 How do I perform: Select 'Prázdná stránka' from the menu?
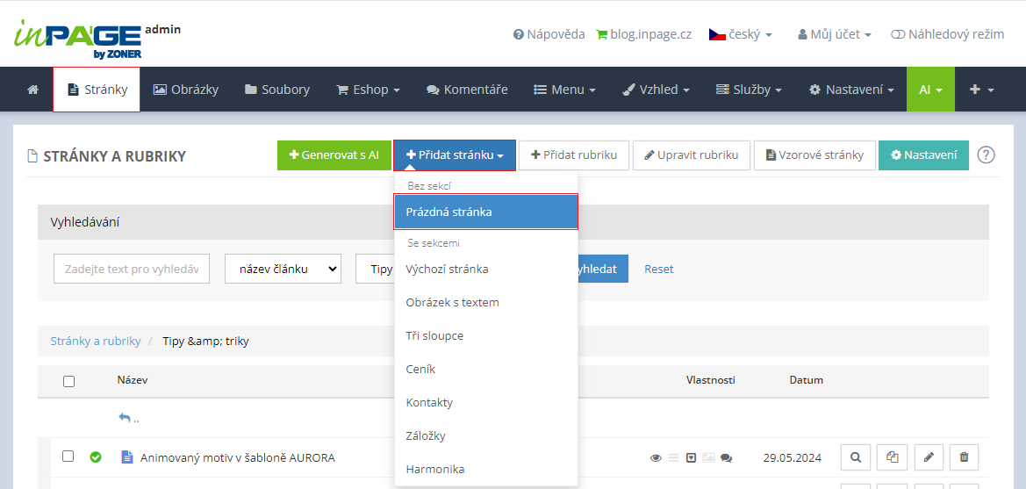click(x=485, y=212)
